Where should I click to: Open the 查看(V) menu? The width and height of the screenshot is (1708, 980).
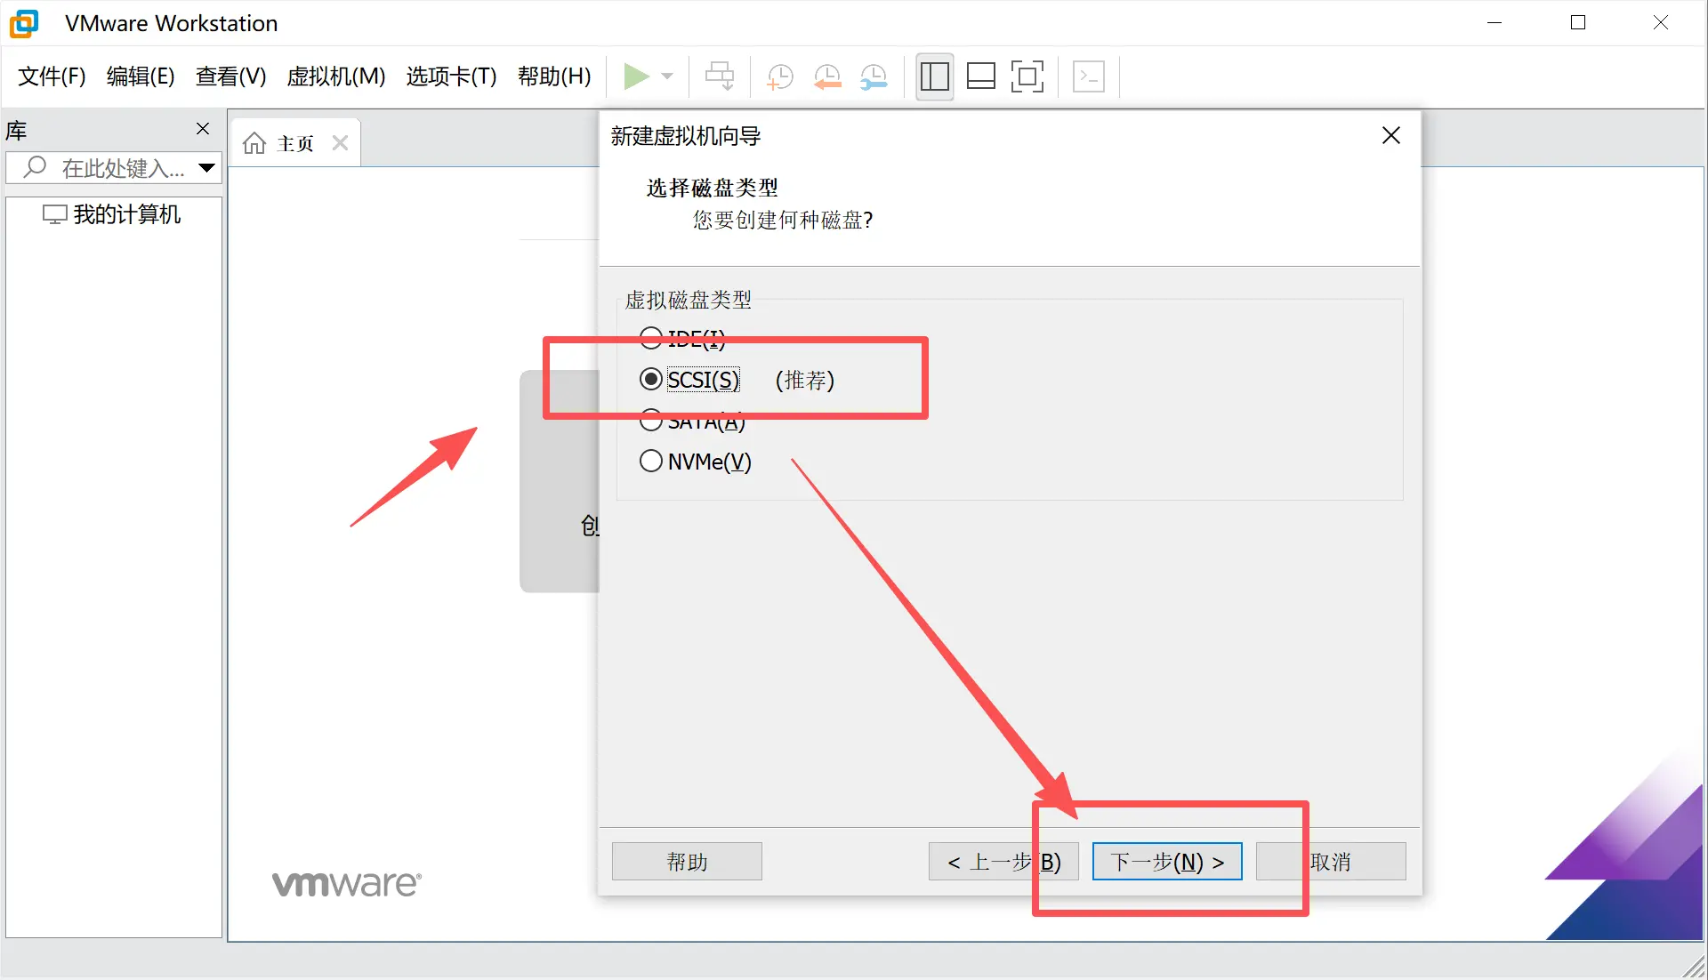(x=231, y=76)
